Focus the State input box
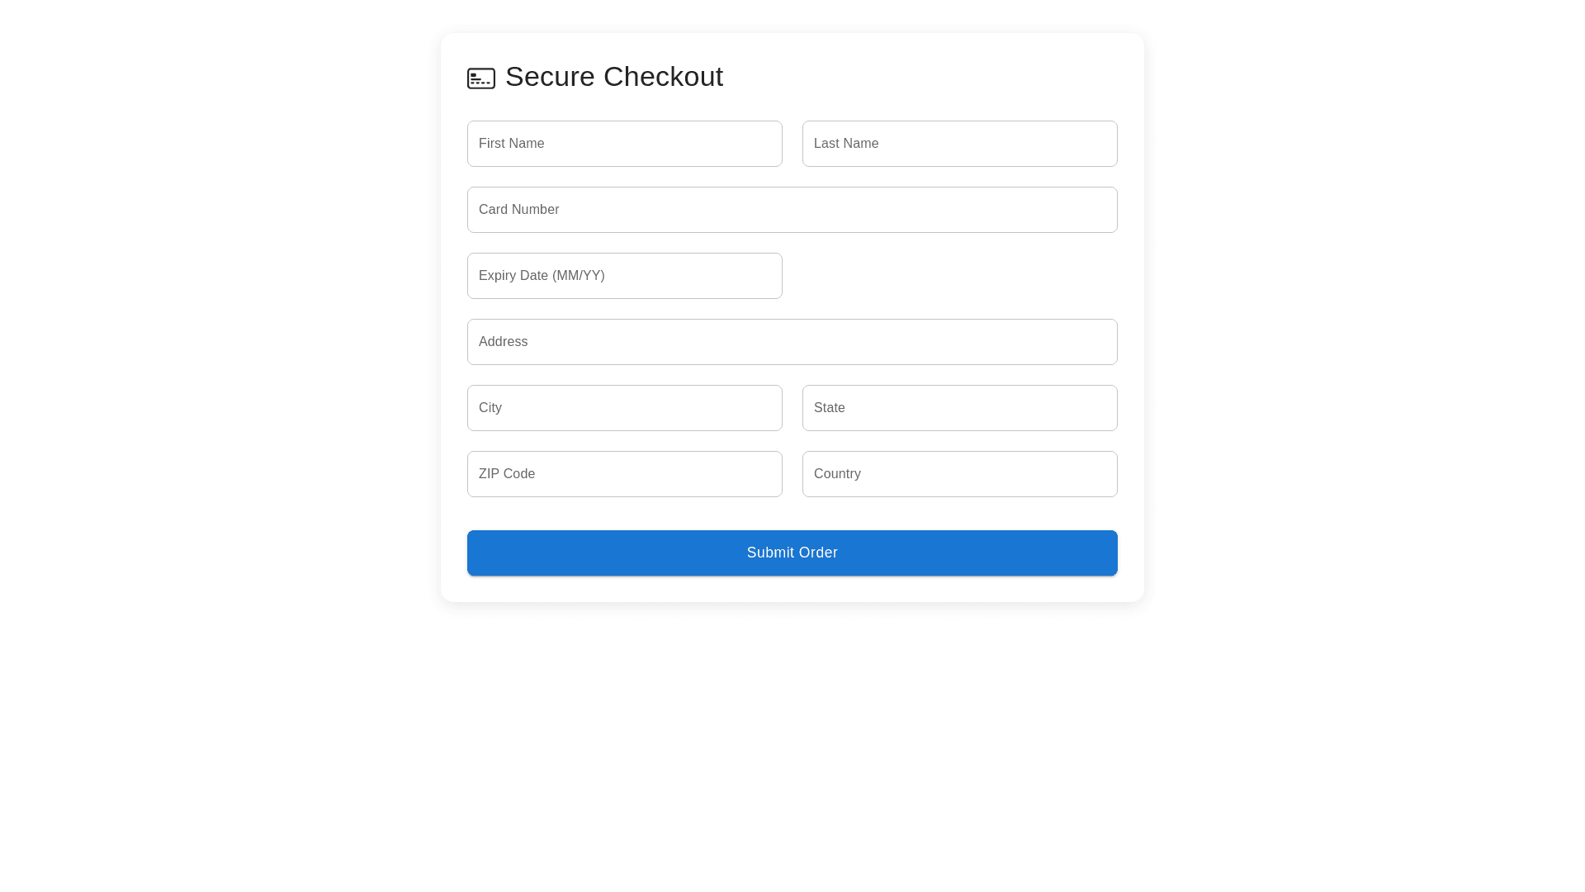1585x892 pixels. pyautogui.click(x=959, y=408)
